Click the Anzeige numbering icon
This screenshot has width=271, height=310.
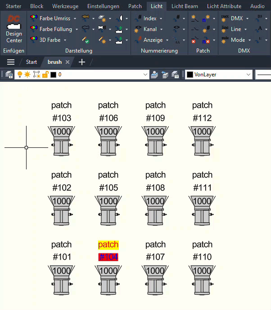[138, 40]
